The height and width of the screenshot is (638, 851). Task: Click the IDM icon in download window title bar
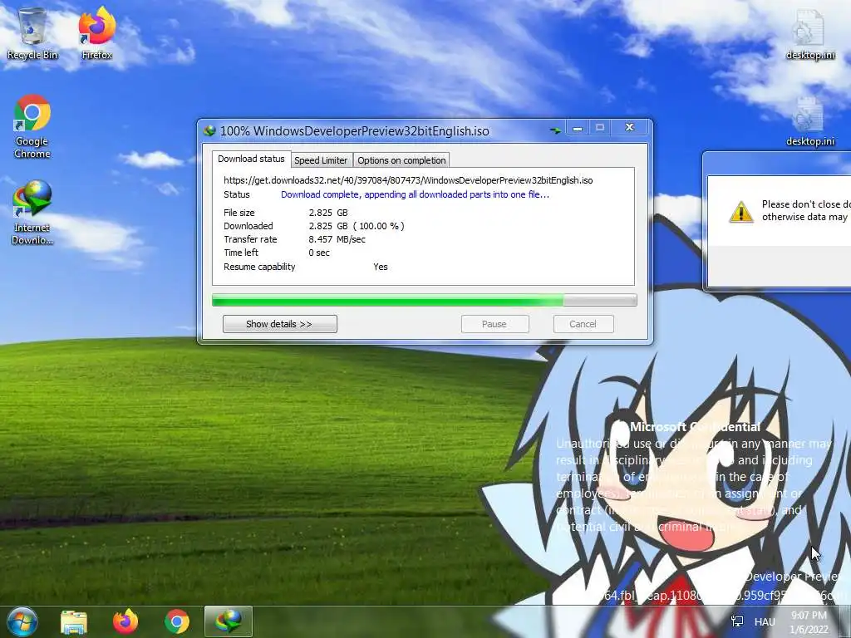(x=209, y=130)
